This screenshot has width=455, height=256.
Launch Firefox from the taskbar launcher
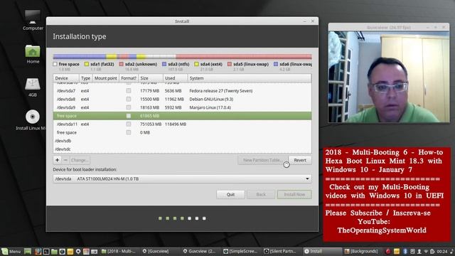[x=38, y=251]
